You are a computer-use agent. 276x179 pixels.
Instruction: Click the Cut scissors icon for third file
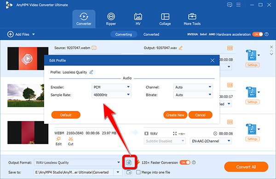70,139
